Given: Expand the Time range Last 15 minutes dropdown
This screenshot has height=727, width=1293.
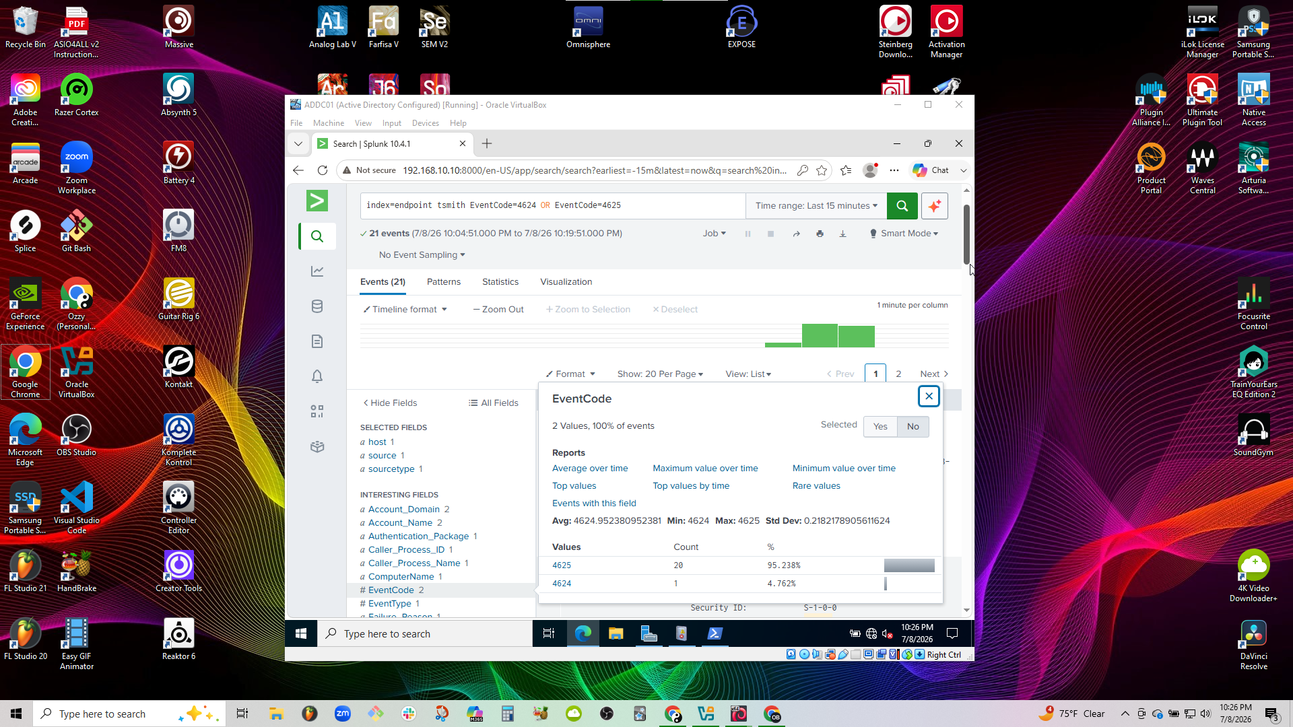Looking at the screenshot, I should coord(816,206).
